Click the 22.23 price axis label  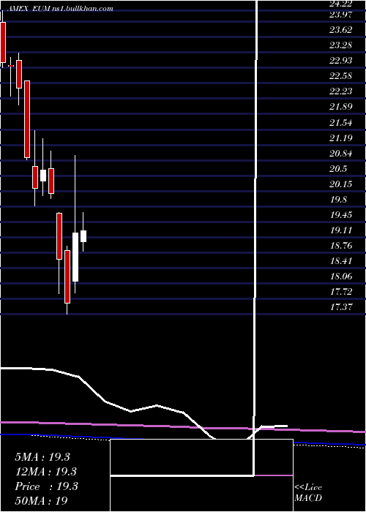[x=340, y=91]
